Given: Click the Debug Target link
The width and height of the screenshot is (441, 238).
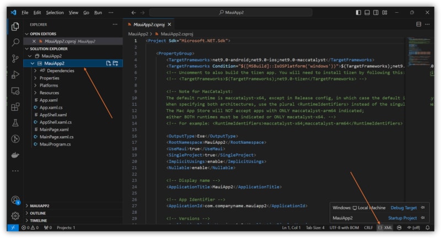Looking at the screenshot, I should click(x=404, y=208).
